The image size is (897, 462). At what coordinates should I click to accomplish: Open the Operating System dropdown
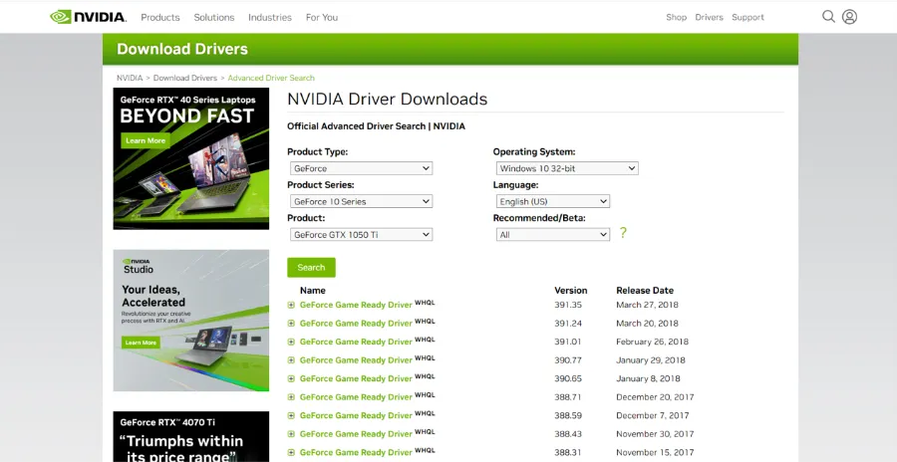point(567,168)
